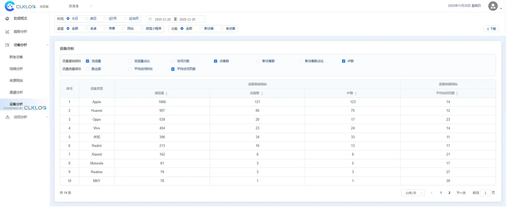Check the 浏览量占比 checkbox
The image size is (507, 208).
130,61
